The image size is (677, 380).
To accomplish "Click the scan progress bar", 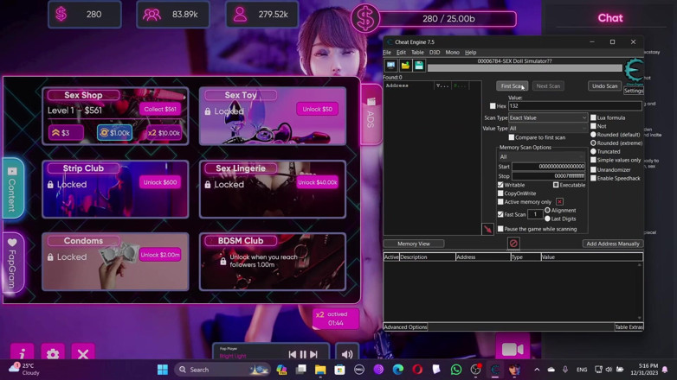I will [x=525, y=68].
